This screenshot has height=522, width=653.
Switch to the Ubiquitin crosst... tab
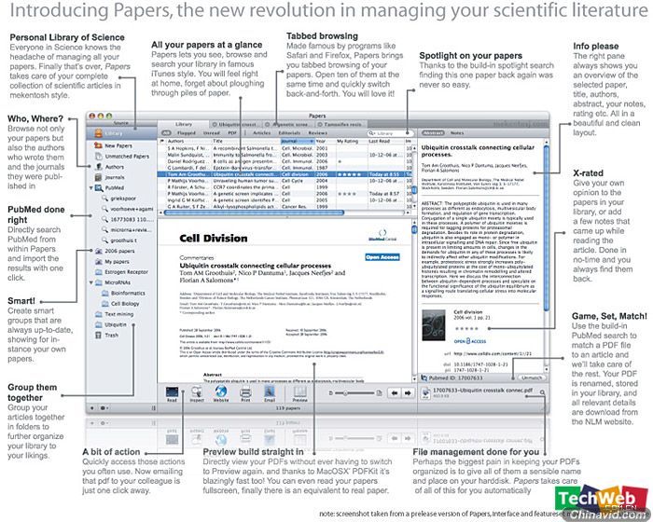[235, 124]
